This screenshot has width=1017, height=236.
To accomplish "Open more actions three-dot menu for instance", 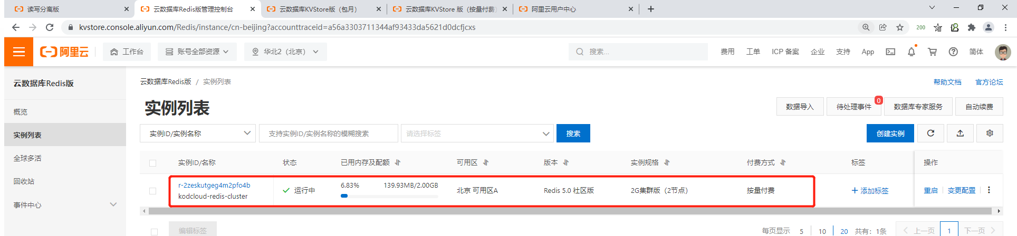I will 989,190.
